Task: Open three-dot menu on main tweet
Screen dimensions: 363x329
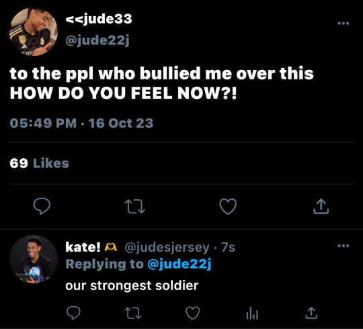Action: coord(344,23)
